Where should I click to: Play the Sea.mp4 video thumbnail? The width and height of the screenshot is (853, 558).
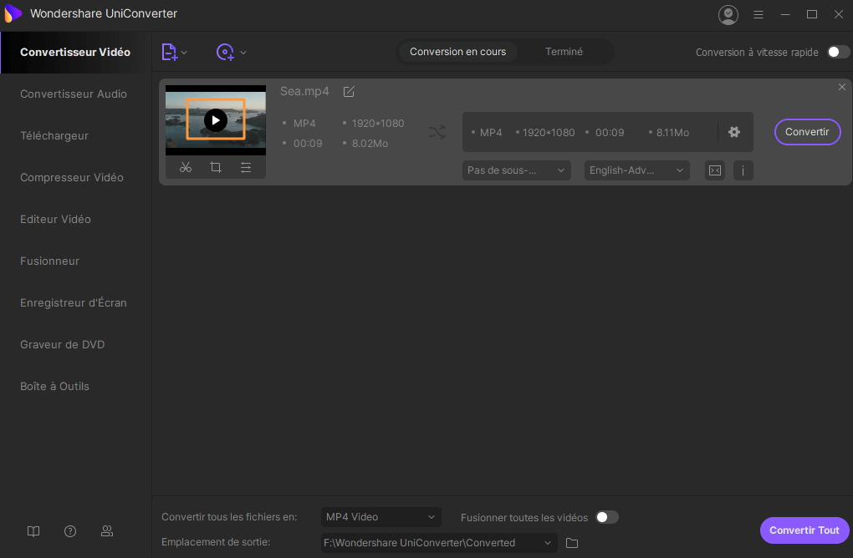tap(215, 120)
